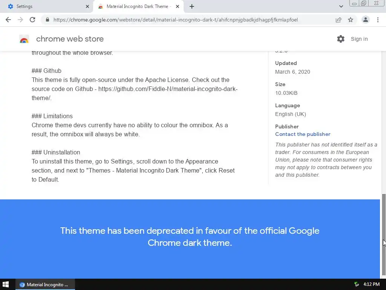
Task: Click the Publisher label
Action: (287, 126)
